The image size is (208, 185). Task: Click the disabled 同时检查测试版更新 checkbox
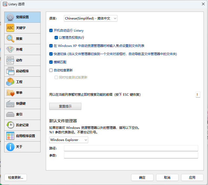(56, 77)
